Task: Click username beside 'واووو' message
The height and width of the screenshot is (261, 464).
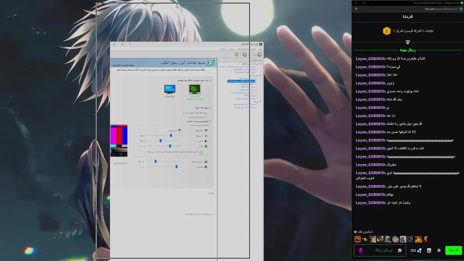Action: coord(370,83)
